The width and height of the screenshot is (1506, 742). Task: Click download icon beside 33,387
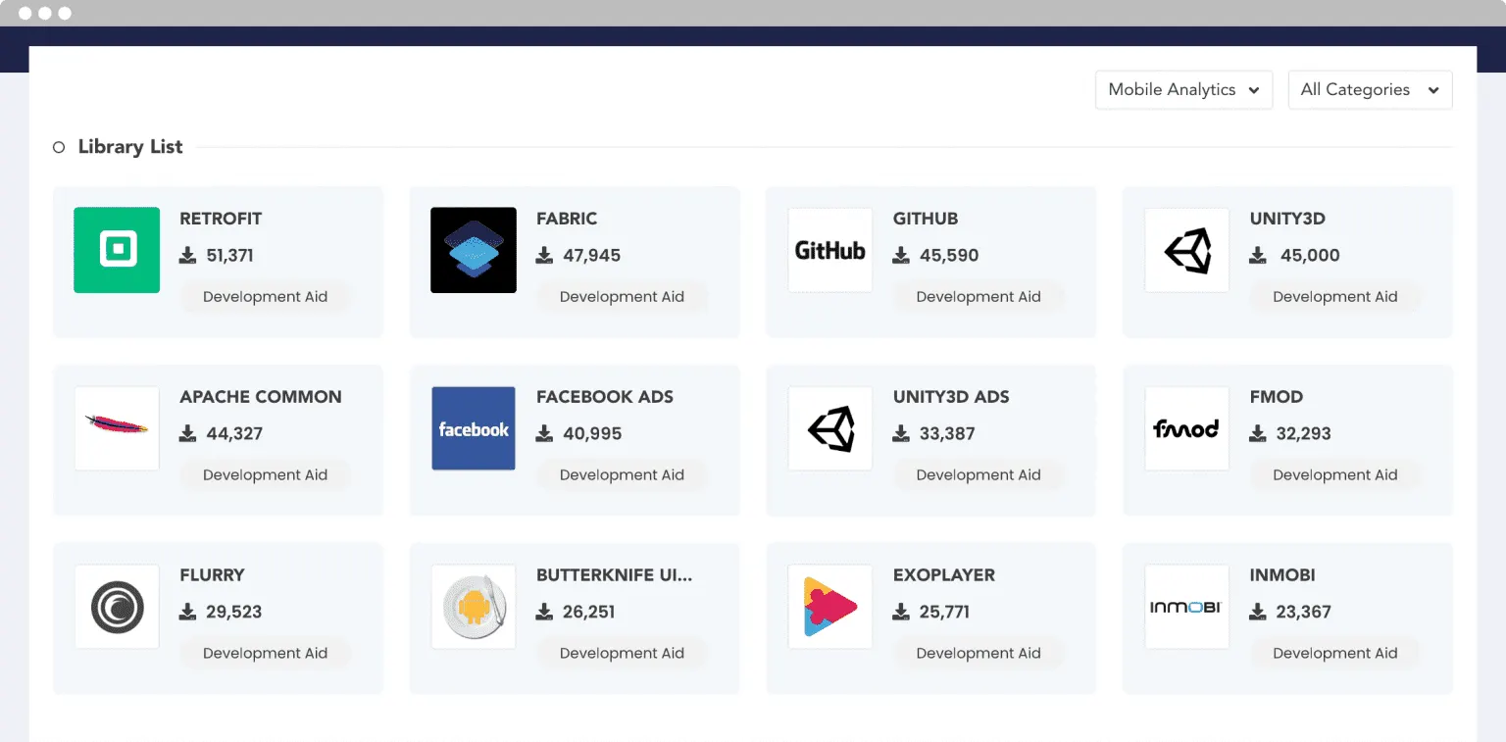(x=902, y=434)
